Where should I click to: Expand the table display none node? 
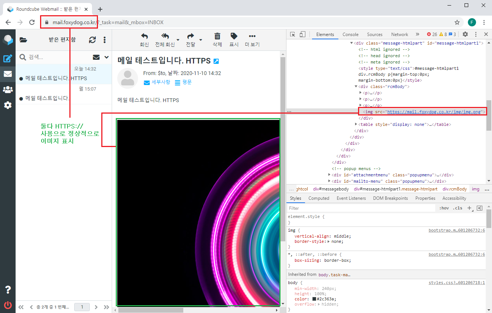[356, 124]
